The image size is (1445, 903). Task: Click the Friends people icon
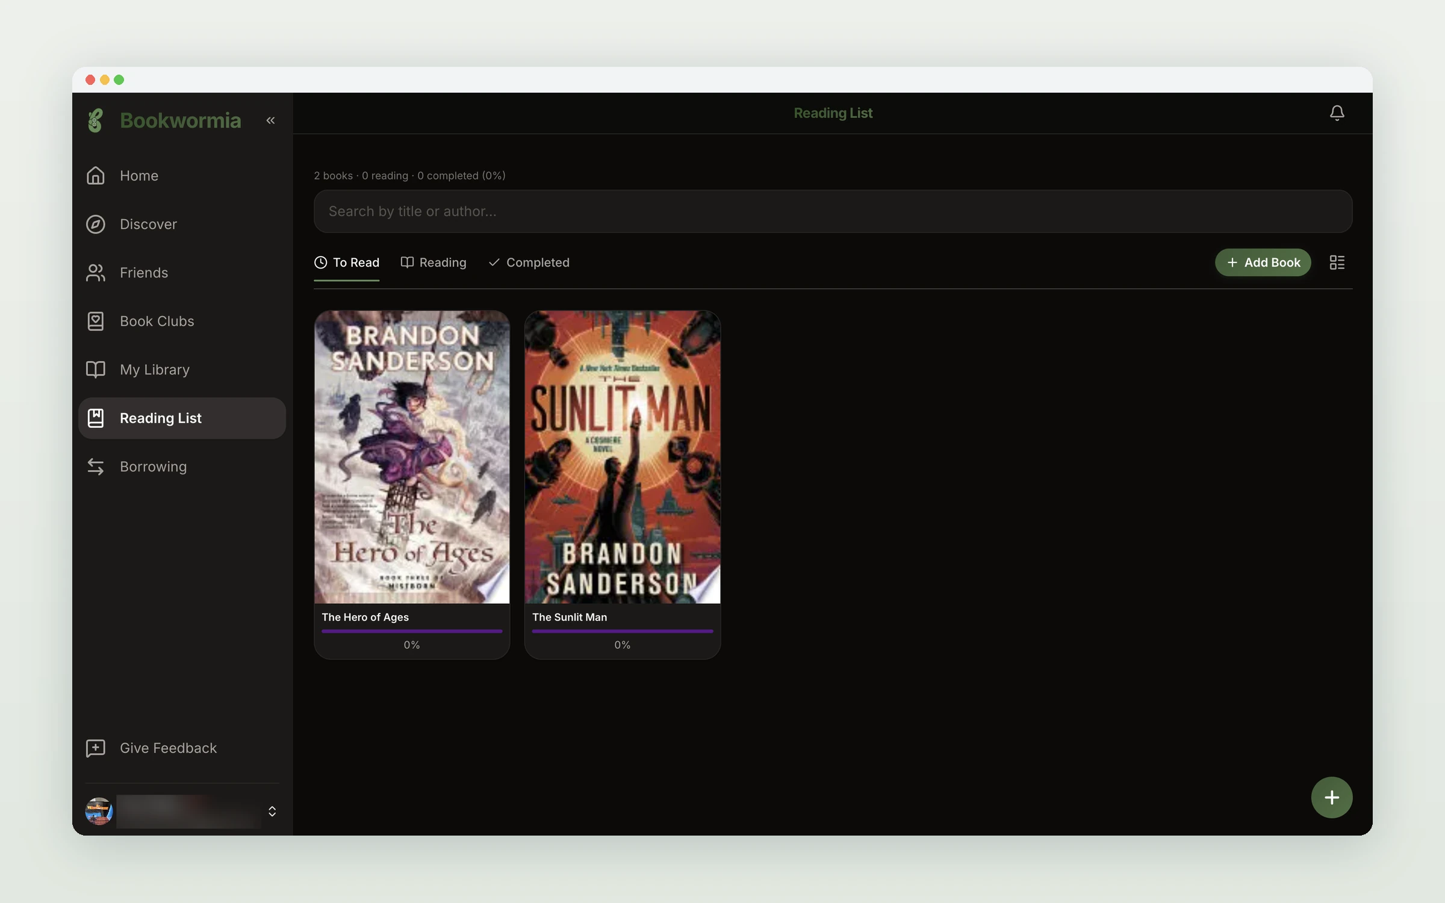click(x=96, y=273)
